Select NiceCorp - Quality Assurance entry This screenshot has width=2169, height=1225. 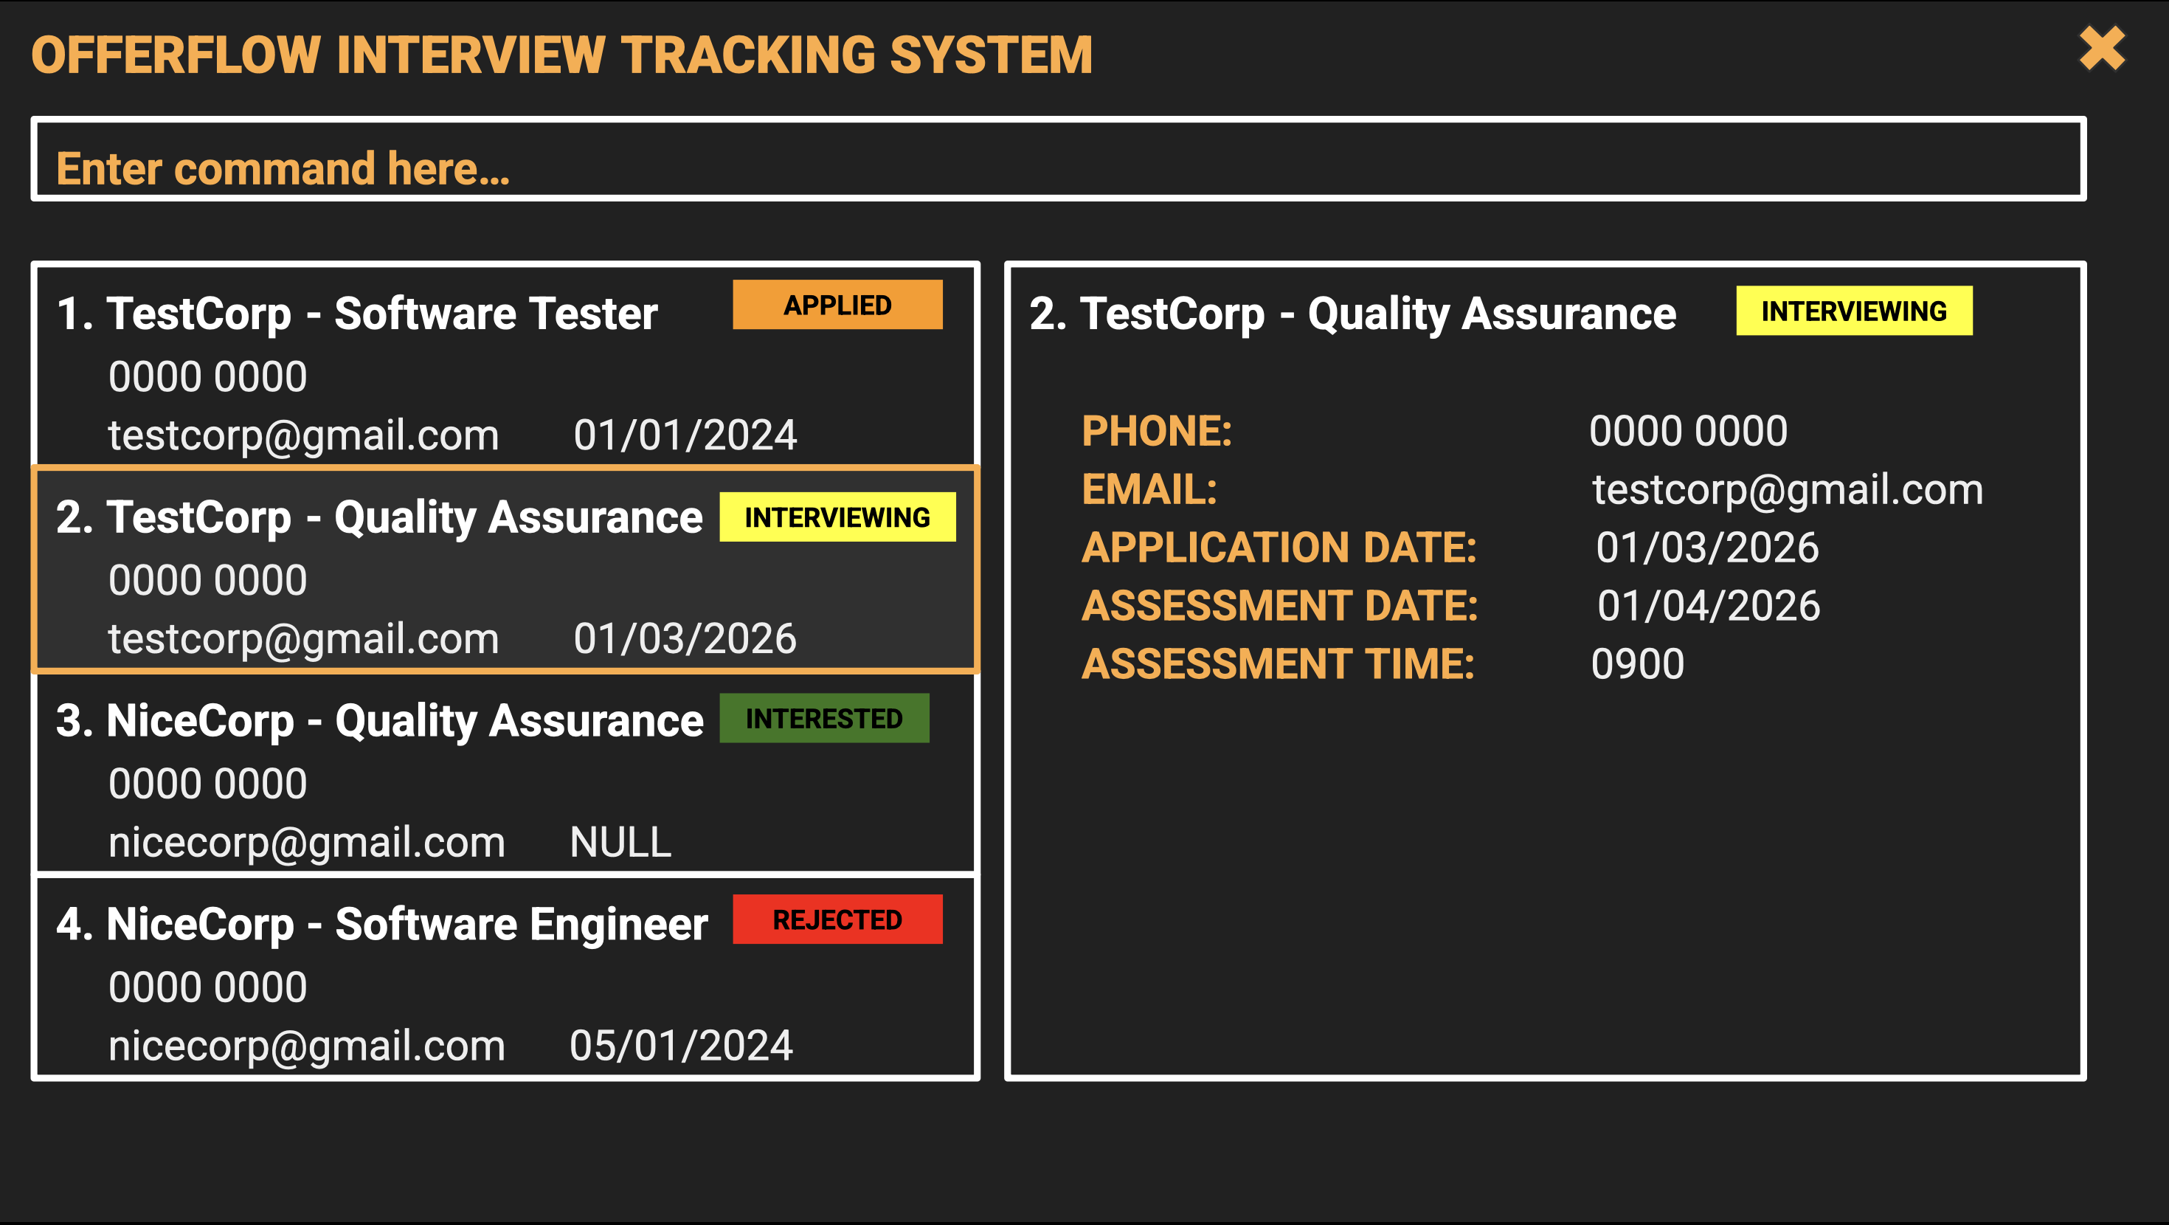(379, 722)
